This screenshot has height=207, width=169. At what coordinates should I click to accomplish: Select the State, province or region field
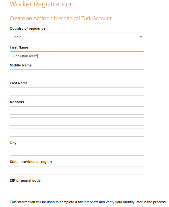(77, 170)
